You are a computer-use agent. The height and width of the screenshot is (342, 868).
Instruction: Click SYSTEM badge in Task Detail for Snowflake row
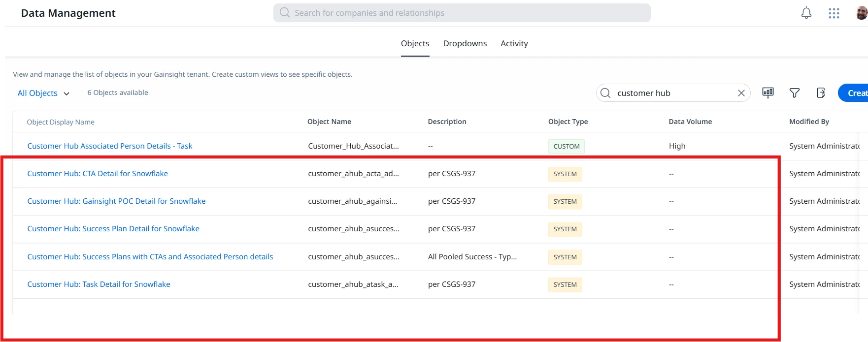tap(565, 285)
